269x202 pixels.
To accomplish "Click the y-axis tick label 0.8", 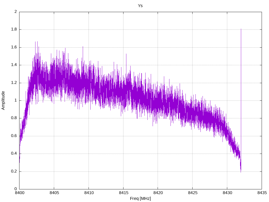I will pyautogui.click(x=14, y=118).
